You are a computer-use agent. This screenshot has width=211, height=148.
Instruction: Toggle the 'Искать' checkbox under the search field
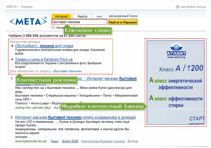point(53,28)
